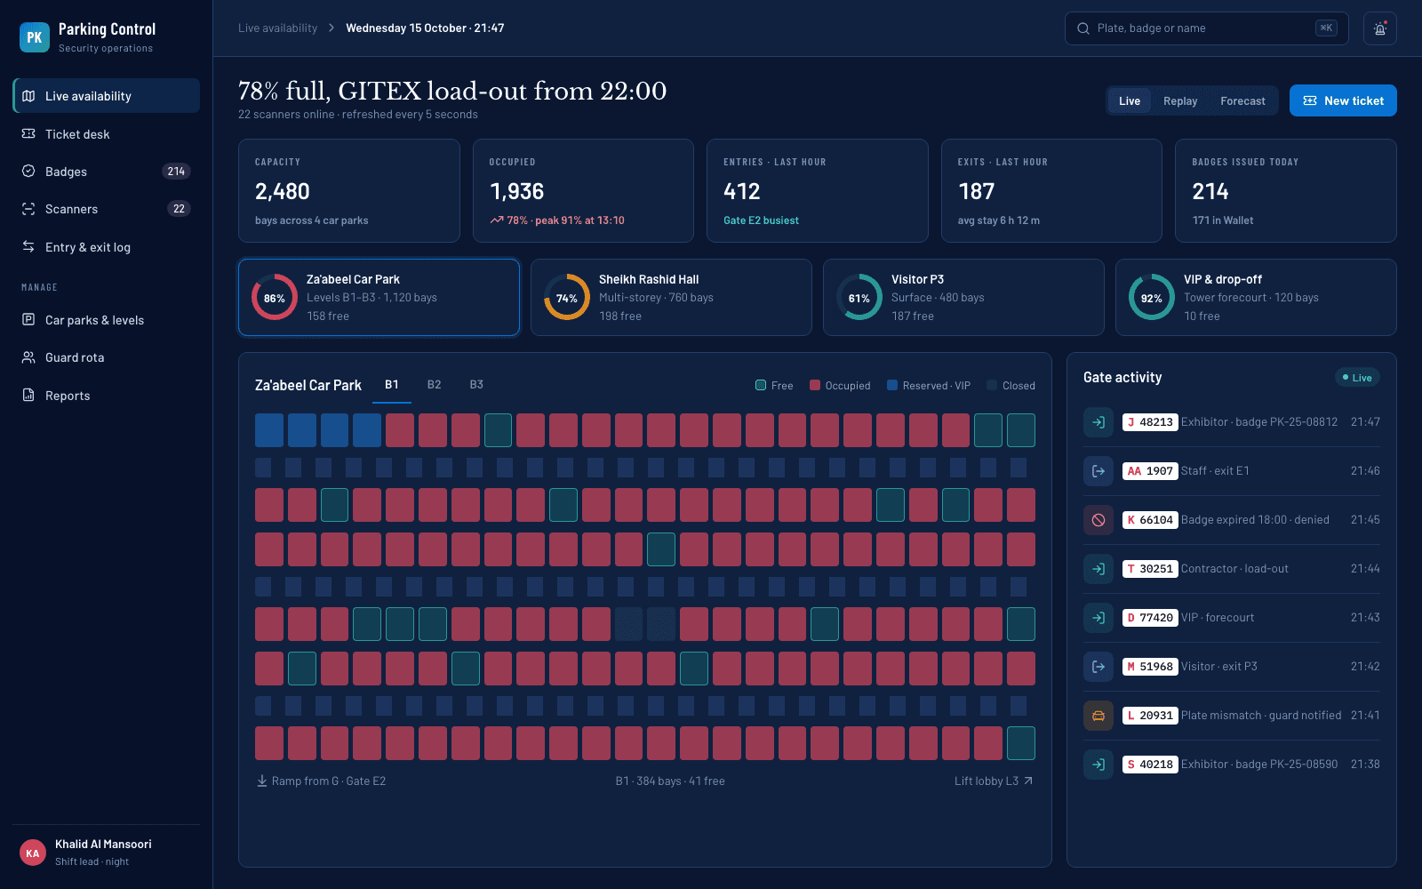Open Ticket desk from the sidebar
Screen dimensions: 1422x889
(x=106, y=134)
